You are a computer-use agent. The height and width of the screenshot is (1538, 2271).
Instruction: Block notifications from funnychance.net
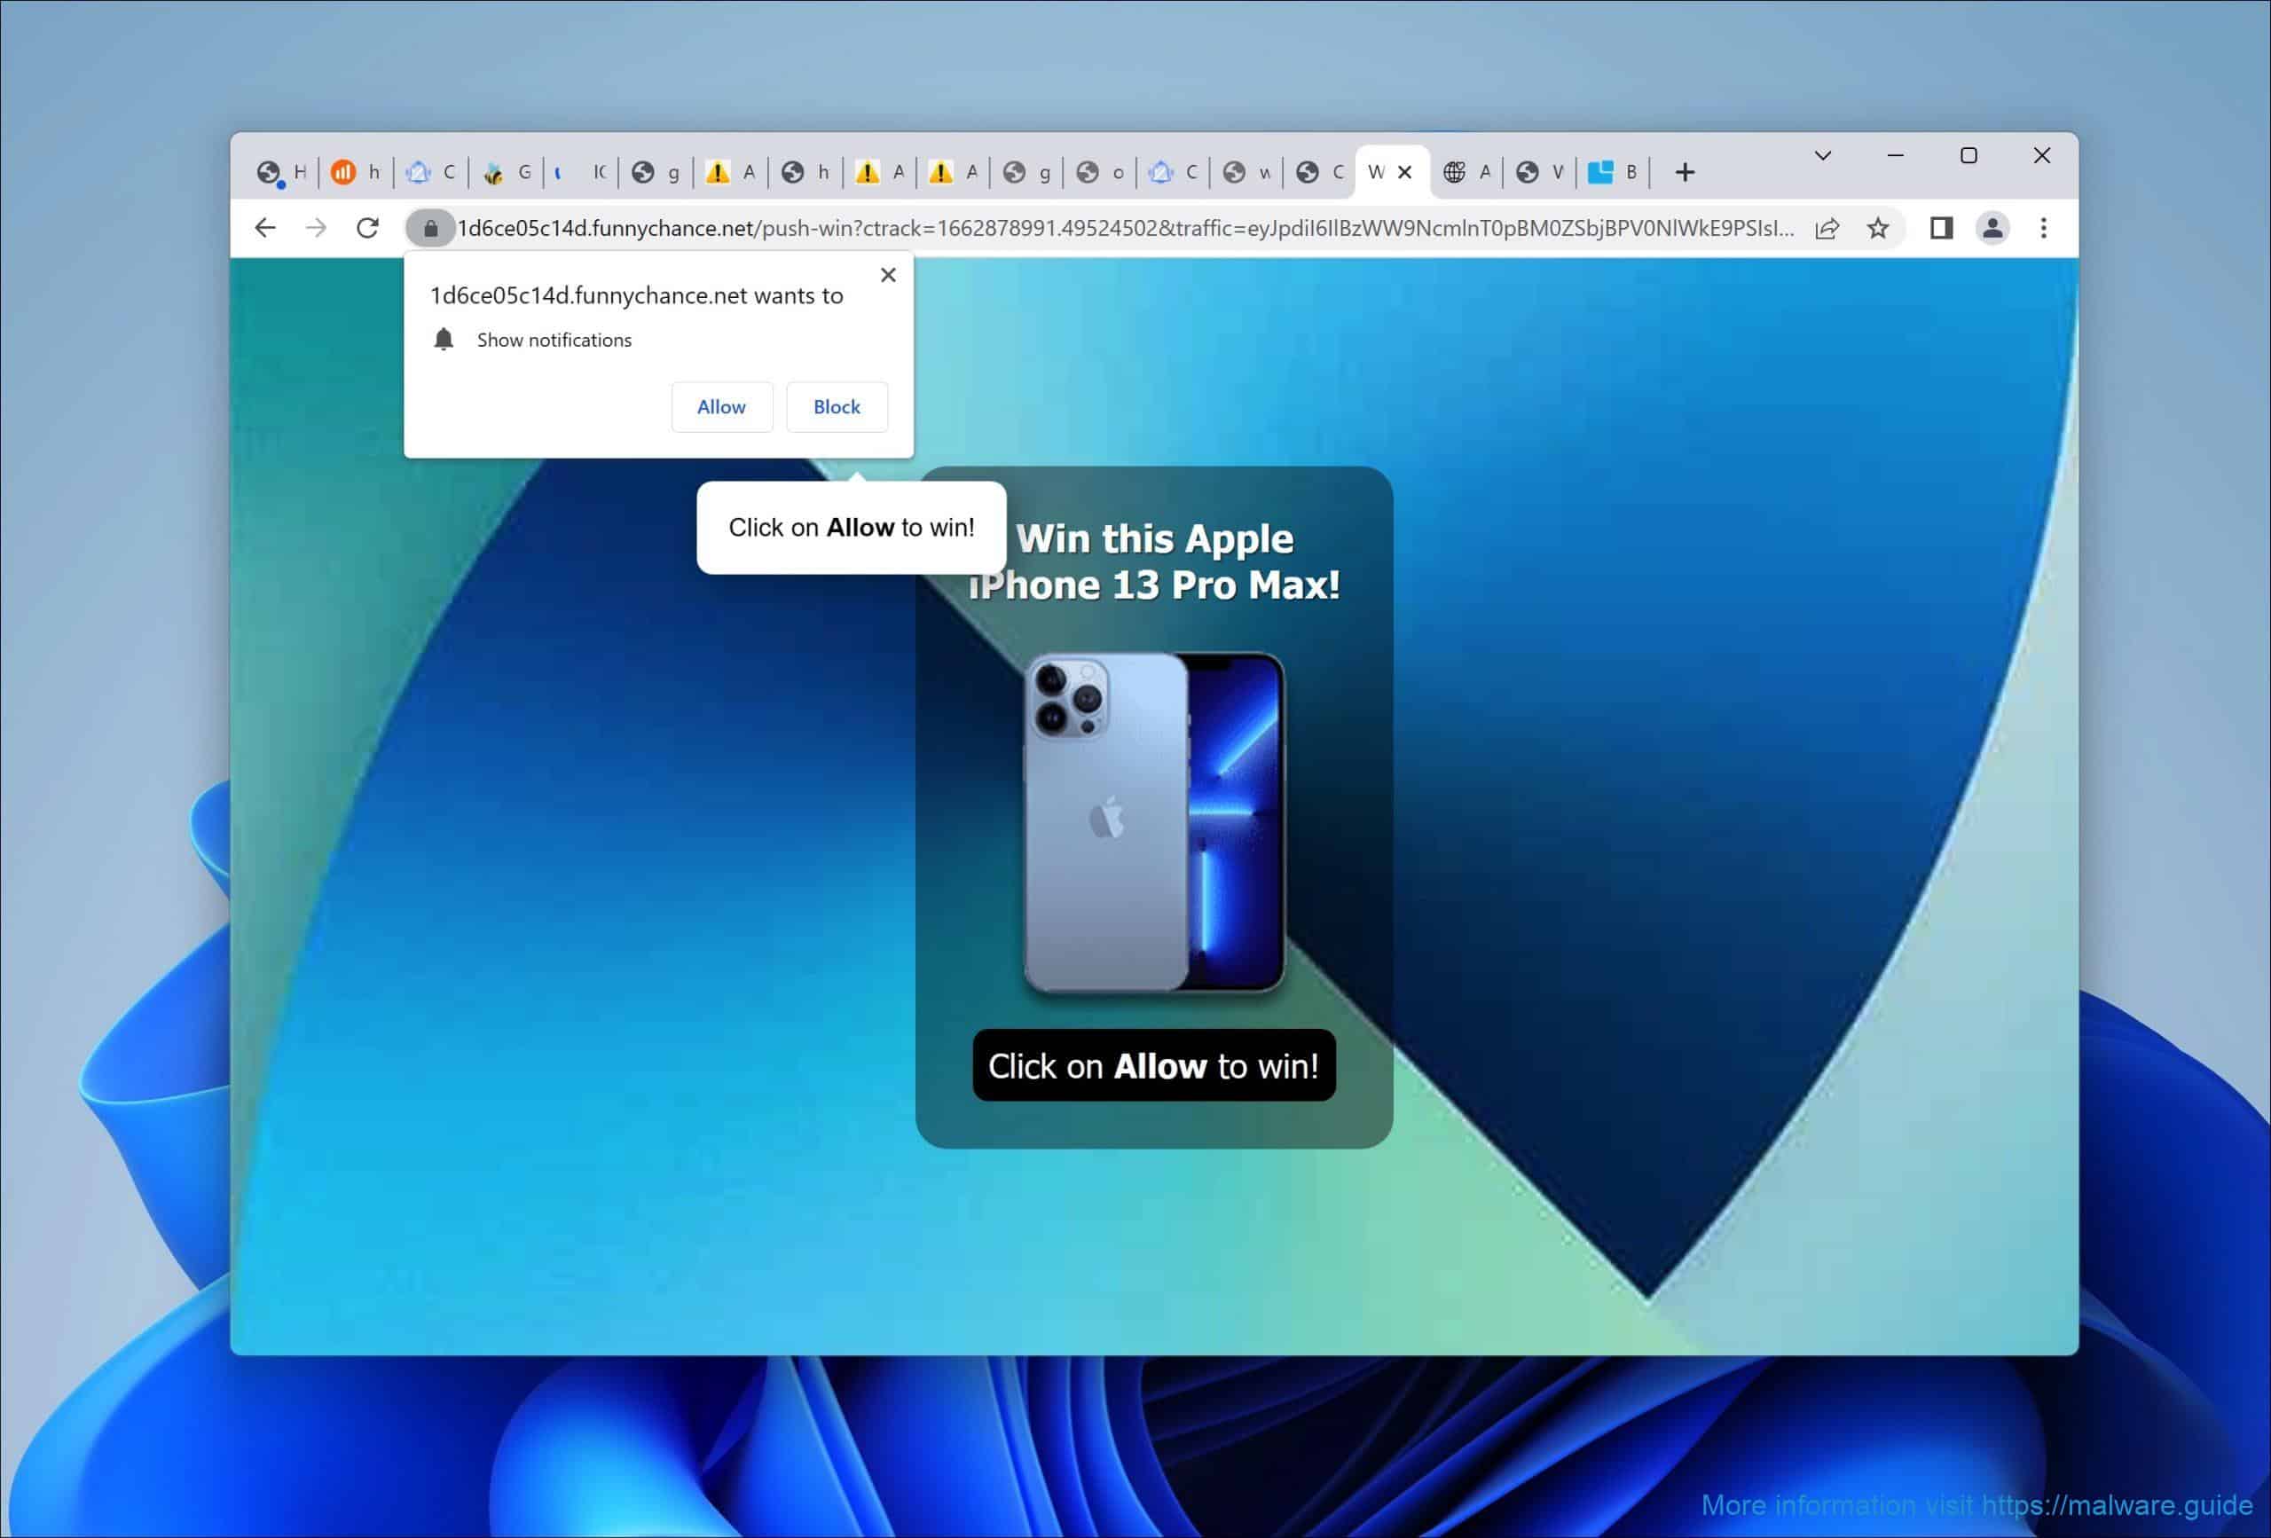click(837, 406)
